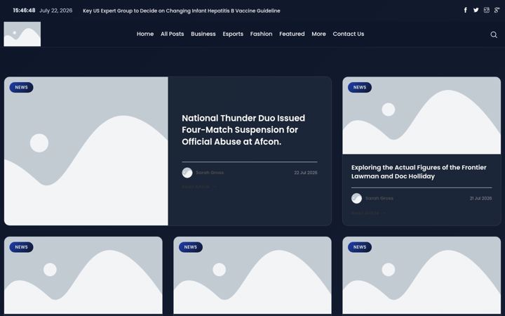Screen dimensions: 505x316
Task: Click the site logo placeholder image
Action: [x=22, y=34]
